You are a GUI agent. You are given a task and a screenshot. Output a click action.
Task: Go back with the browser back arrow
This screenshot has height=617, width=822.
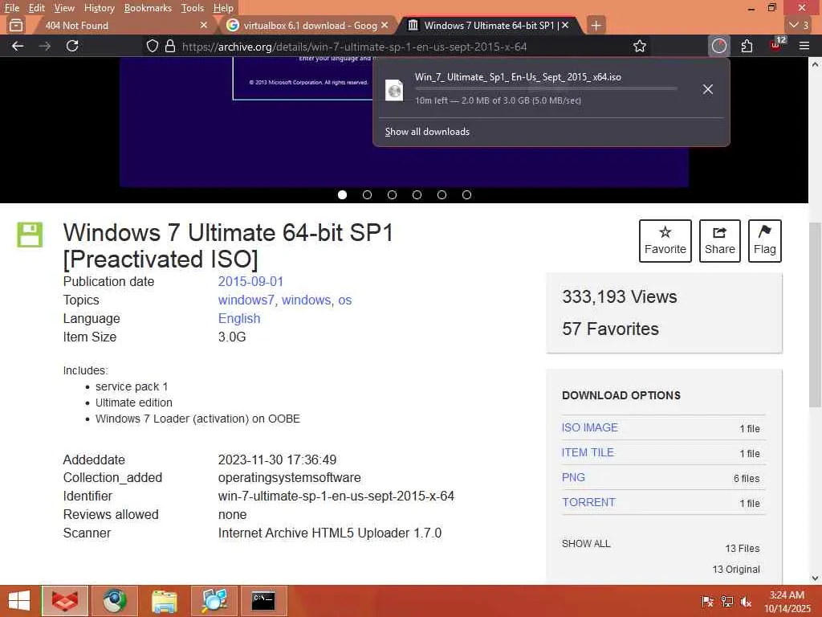click(18, 46)
